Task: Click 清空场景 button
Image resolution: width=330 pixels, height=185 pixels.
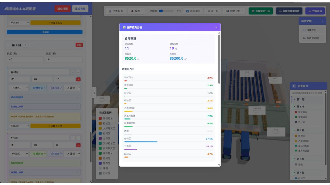Action: (x=62, y=9)
